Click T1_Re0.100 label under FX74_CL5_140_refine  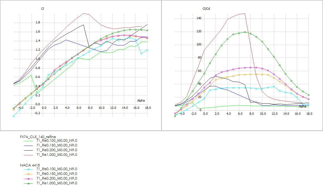[57, 141]
